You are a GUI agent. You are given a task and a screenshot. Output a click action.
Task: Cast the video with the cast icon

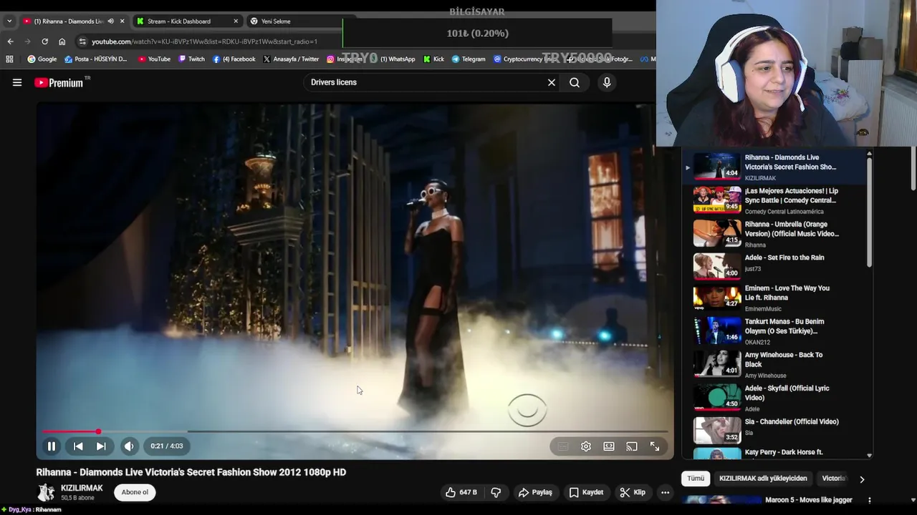click(x=632, y=446)
